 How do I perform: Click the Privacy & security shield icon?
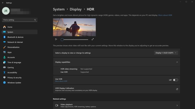(x=5, y=78)
